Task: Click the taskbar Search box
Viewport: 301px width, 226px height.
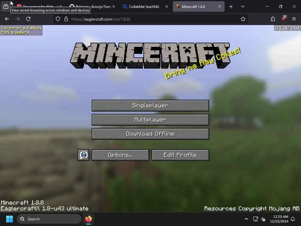Action: (x=49, y=219)
